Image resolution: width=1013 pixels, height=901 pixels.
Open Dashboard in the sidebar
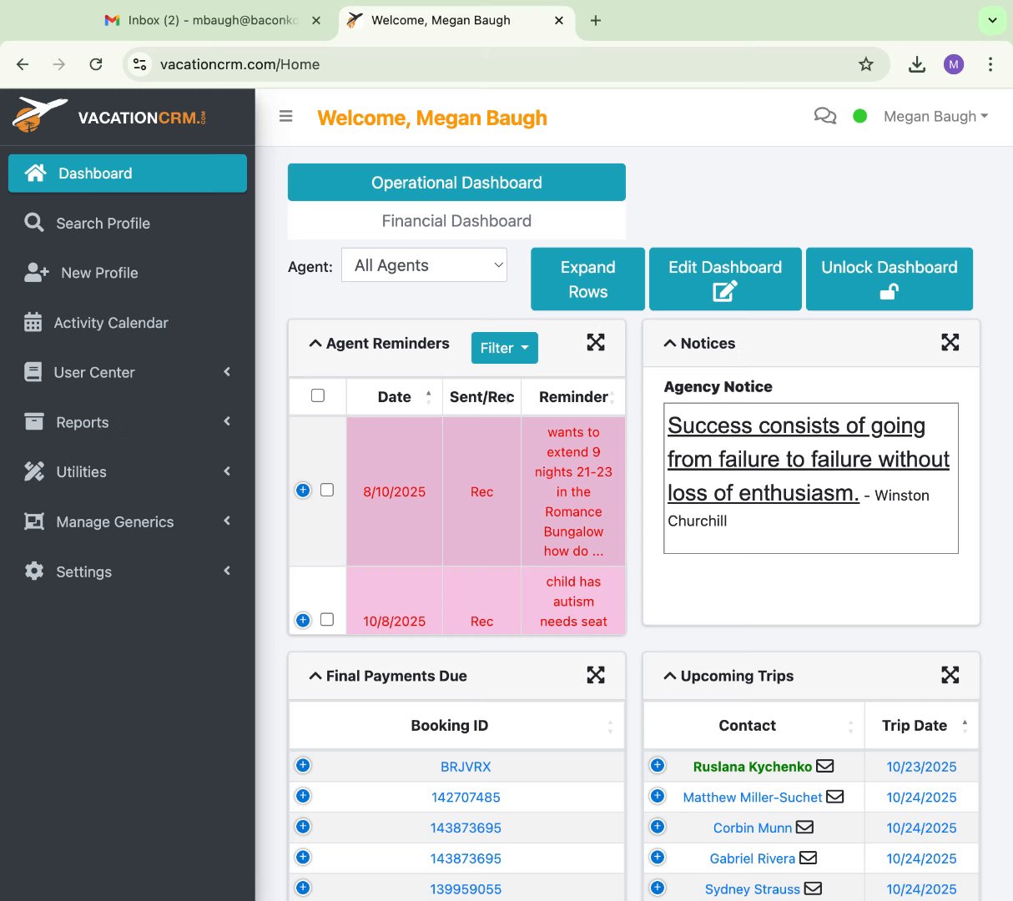coord(128,173)
